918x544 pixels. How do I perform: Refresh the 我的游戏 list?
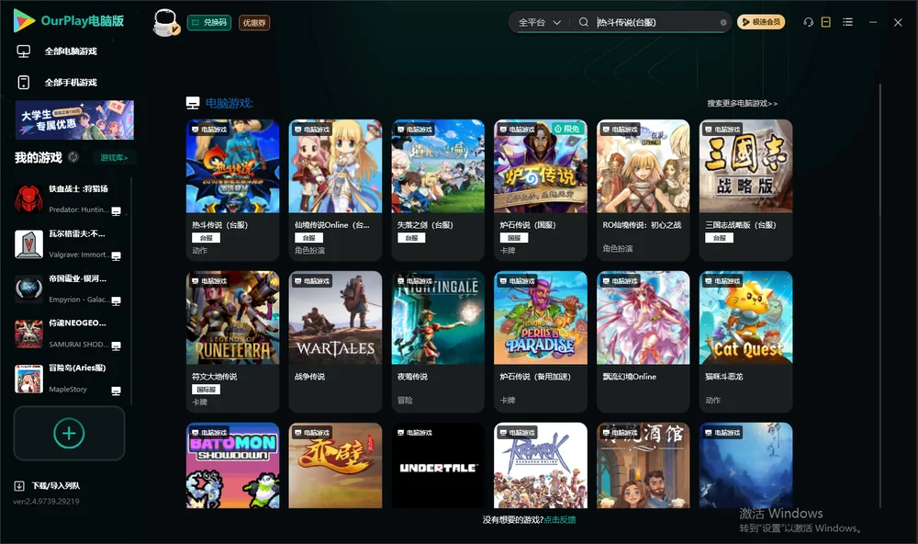click(x=73, y=157)
